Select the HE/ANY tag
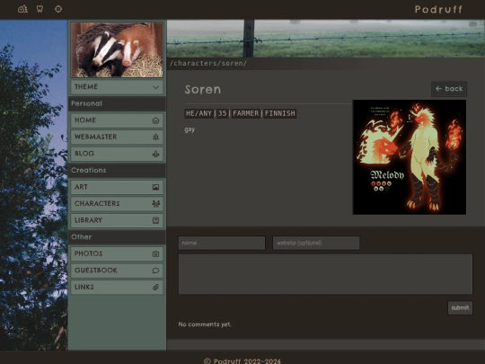 [x=198, y=113]
